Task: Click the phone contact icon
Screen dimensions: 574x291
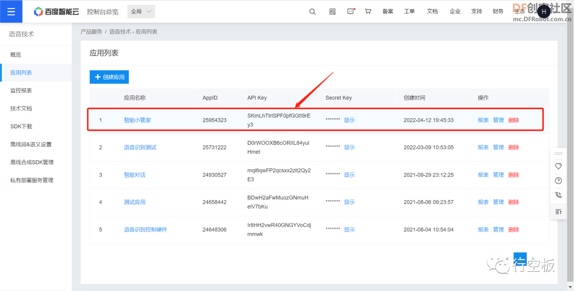Action: point(558,195)
